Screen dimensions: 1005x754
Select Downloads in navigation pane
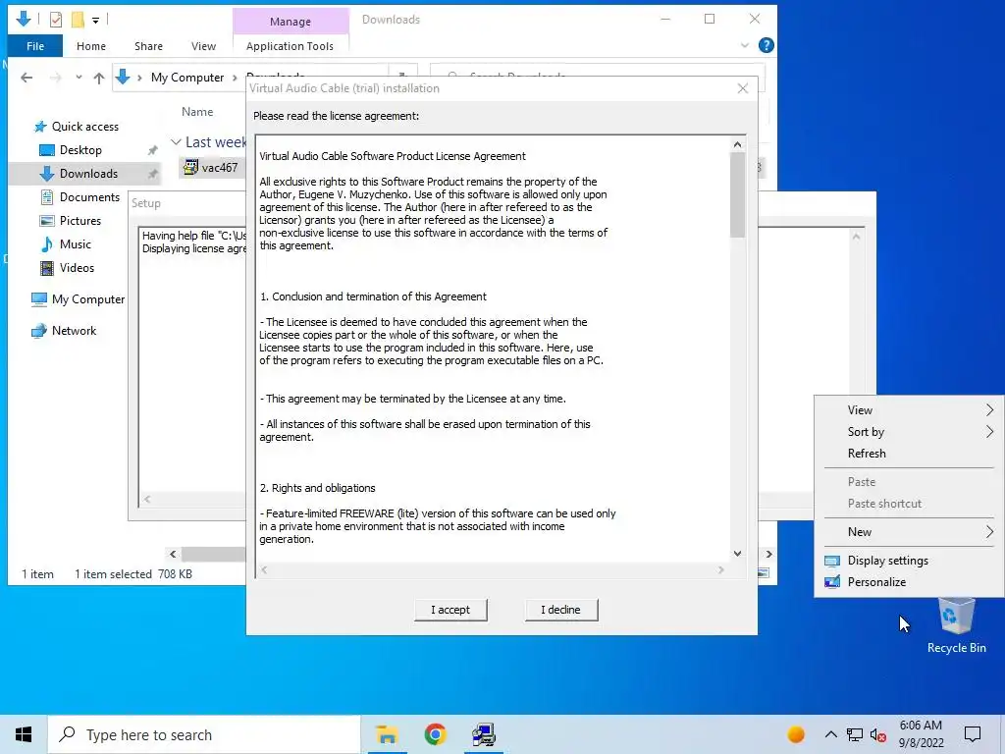pos(88,174)
